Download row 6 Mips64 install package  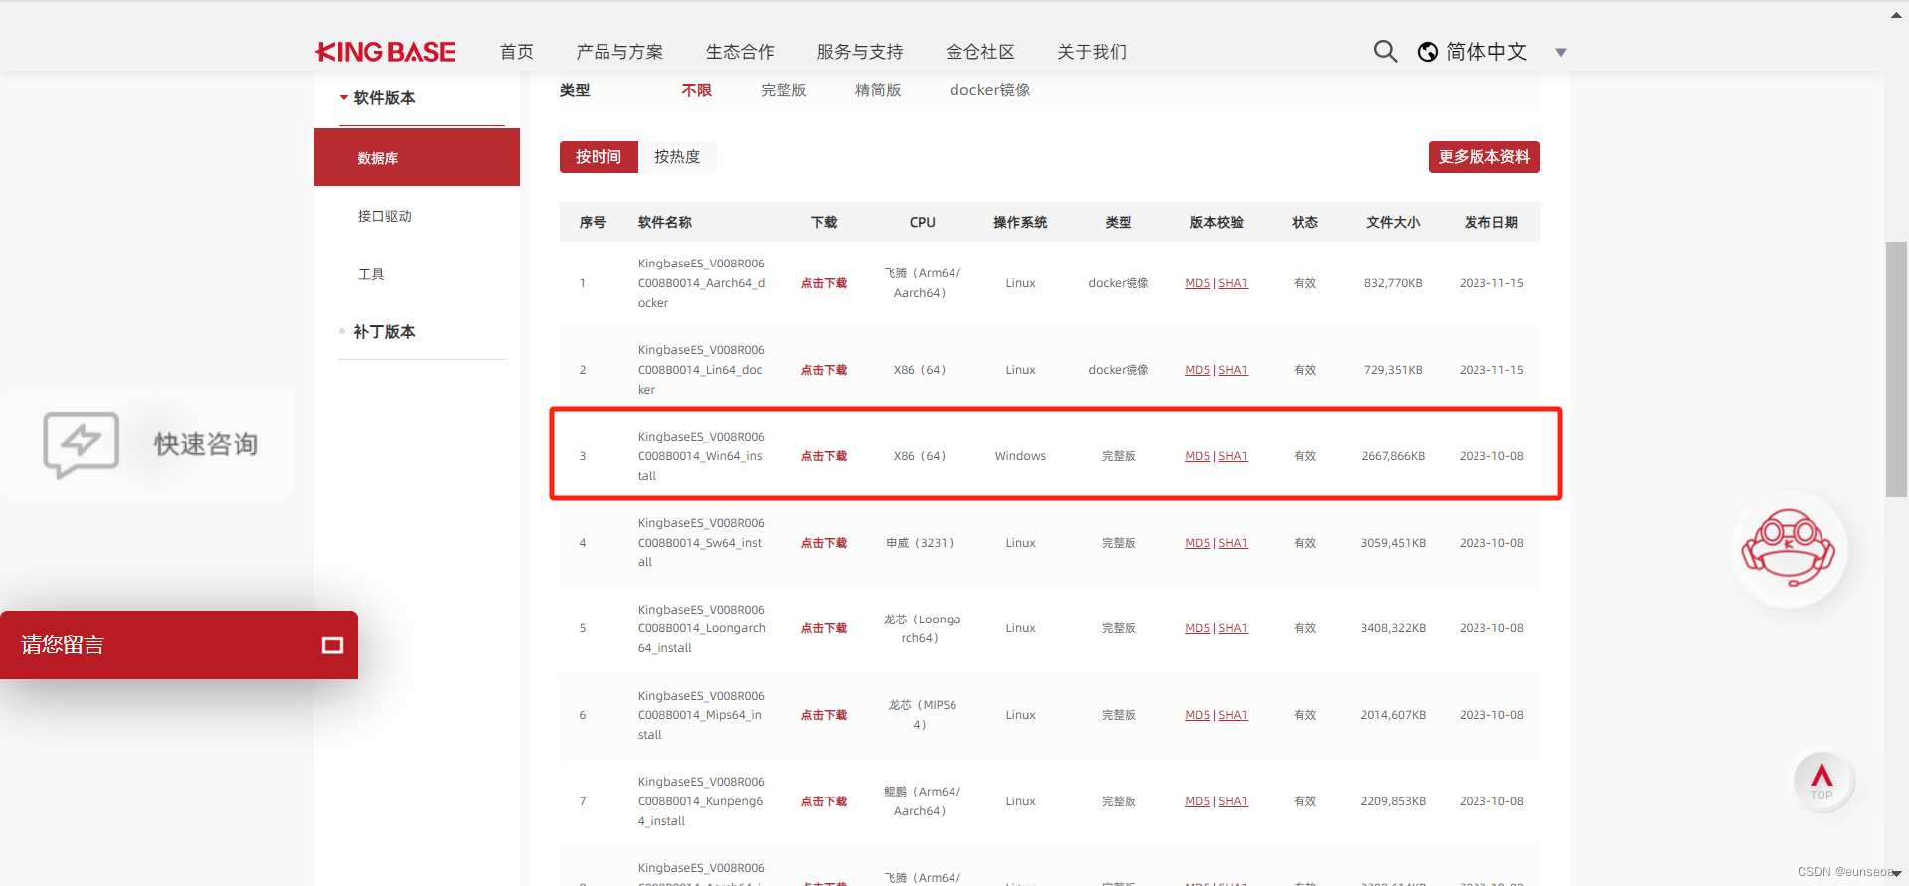coord(824,715)
